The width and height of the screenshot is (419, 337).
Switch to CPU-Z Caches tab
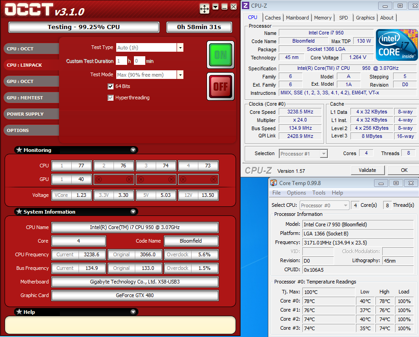272,18
